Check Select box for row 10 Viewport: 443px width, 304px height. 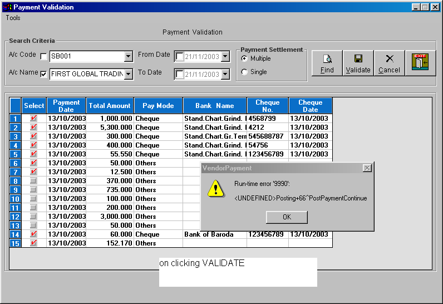[33, 198]
